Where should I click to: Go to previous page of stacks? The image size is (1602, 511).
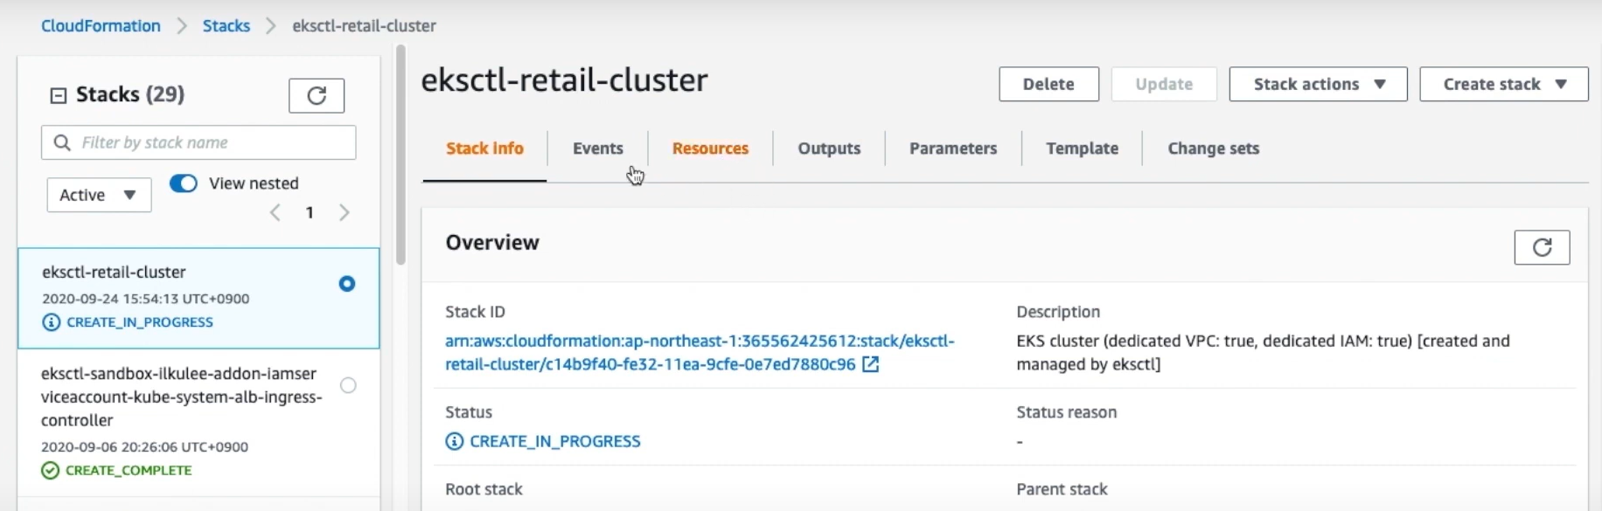click(275, 212)
